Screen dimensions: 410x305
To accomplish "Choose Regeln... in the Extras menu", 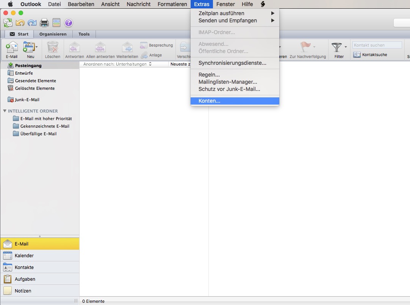I will tap(209, 75).
